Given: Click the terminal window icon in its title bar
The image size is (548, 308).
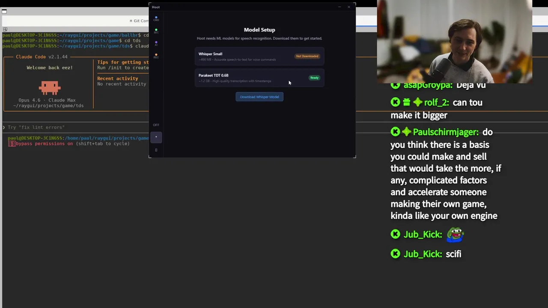Looking at the screenshot, I should click(4, 12).
